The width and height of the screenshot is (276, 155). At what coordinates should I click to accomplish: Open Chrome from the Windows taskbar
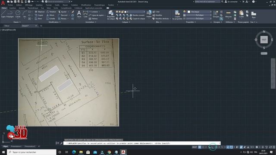click(x=109, y=152)
